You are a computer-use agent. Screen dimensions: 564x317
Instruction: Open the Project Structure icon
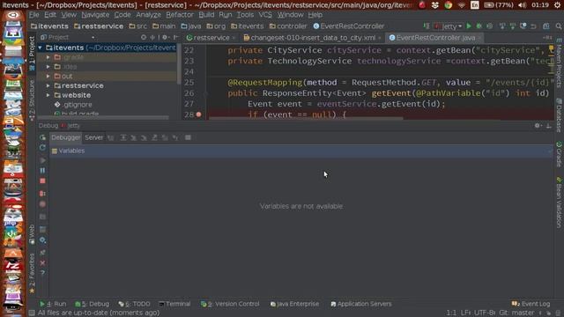click(546, 26)
